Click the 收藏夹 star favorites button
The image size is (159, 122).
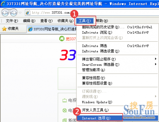click(x=10, y=29)
